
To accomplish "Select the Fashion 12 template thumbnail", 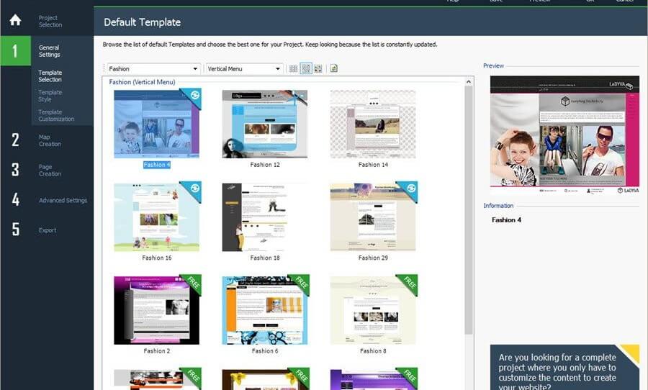I will tap(265, 124).
